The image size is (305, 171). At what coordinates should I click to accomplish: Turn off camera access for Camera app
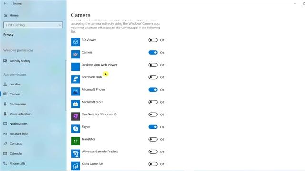[x=153, y=53]
